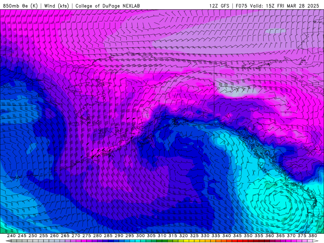Click the 290 value on the color scale
The width and height of the screenshot is (324, 243).
pos(119,236)
